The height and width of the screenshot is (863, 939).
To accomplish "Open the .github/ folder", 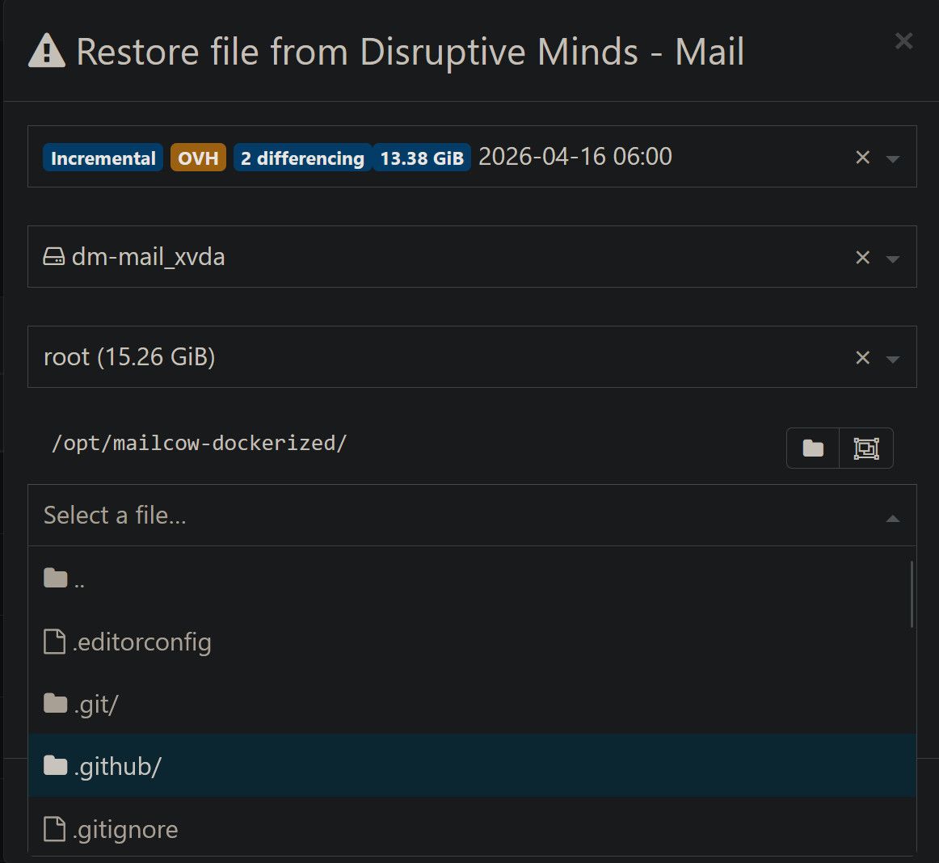I will [x=117, y=766].
